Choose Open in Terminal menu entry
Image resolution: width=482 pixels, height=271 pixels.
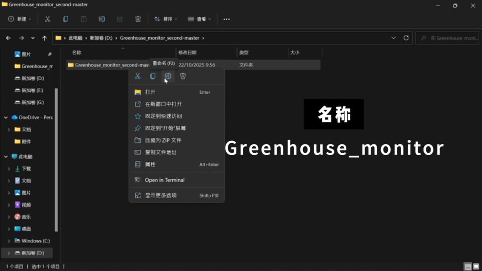click(165, 180)
